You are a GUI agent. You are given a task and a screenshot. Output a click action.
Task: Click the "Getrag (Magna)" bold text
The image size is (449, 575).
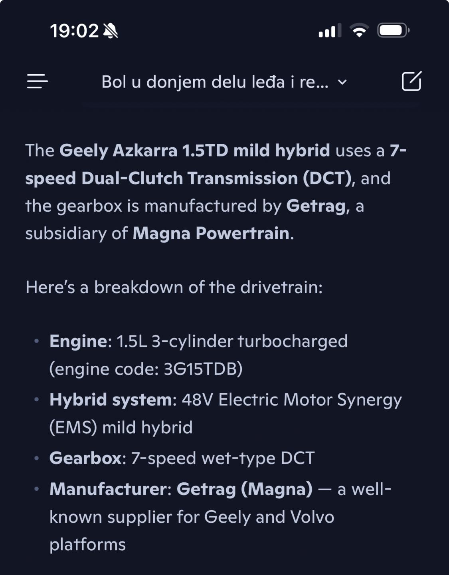click(x=244, y=489)
